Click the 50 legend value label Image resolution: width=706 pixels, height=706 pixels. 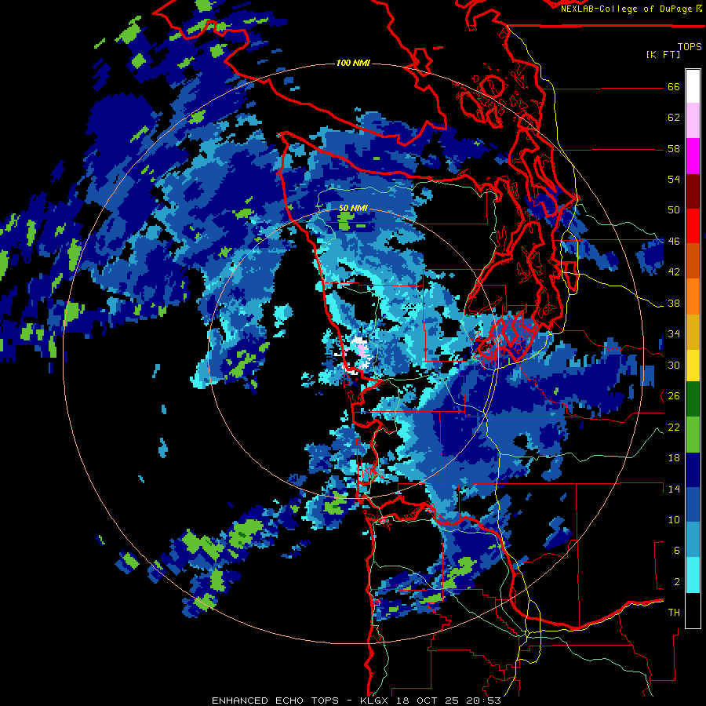click(x=674, y=209)
